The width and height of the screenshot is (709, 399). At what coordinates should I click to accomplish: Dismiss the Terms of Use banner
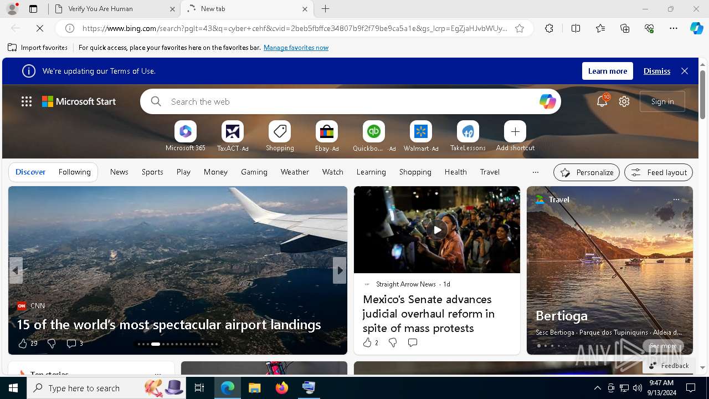tap(657, 71)
